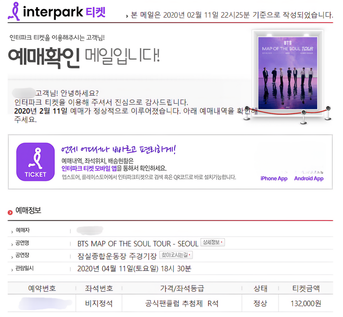This screenshot has width=343, height=317.
Task: Click the 상세정보 button next to the show name
Action: [x=212, y=242]
